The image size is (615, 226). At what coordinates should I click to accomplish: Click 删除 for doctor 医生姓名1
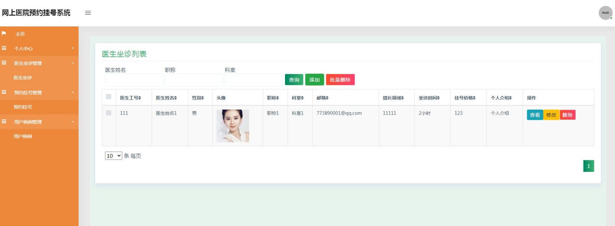568,115
